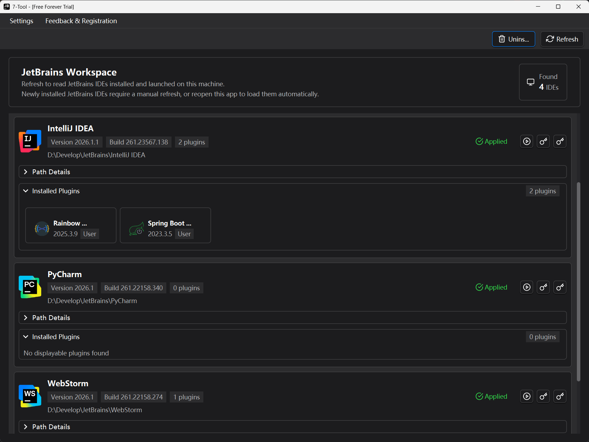Expand Path Details under WebStorm
This screenshot has width=589, height=442.
click(x=292, y=427)
